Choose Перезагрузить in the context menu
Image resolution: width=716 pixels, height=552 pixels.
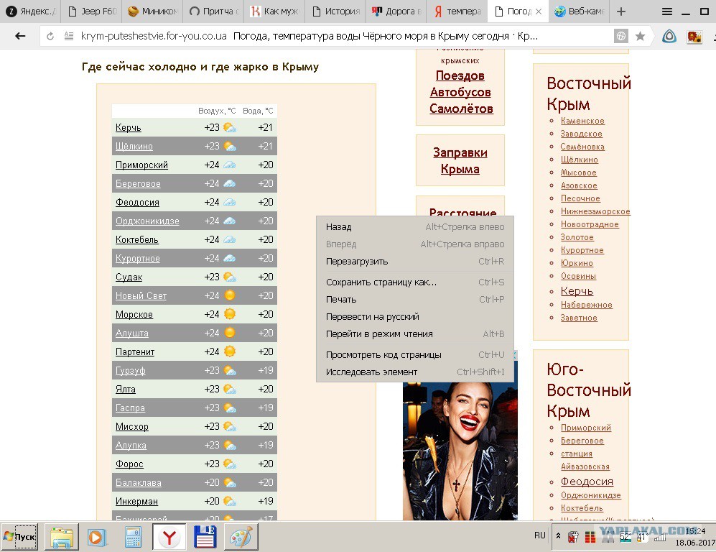pyautogui.click(x=414, y=262)
